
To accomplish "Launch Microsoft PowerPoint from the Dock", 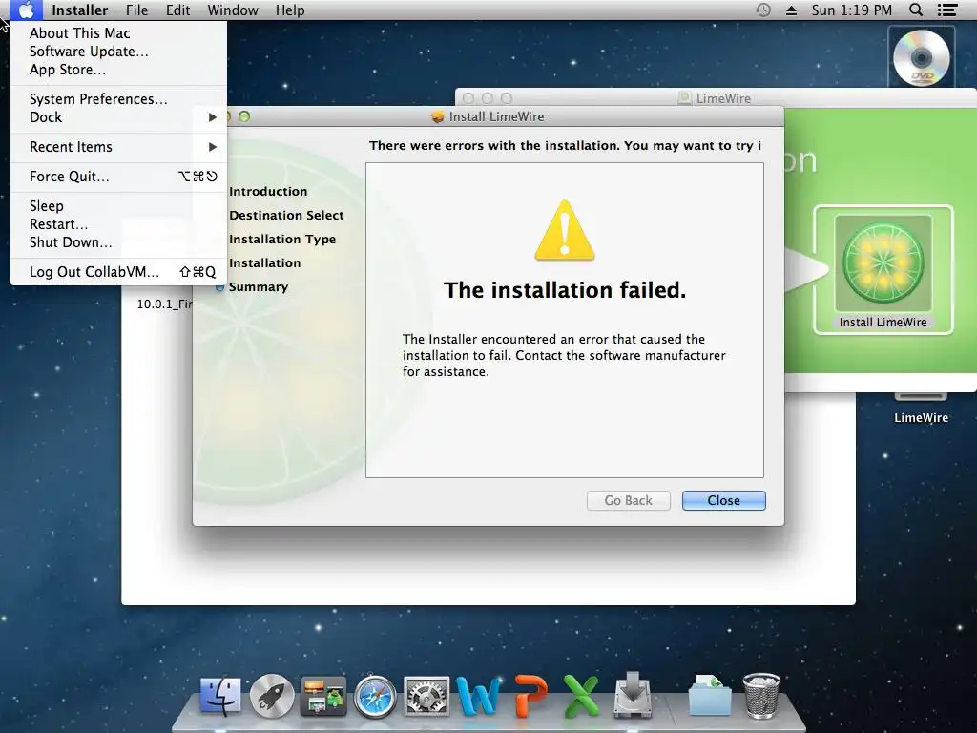I will tap(530, 696).
